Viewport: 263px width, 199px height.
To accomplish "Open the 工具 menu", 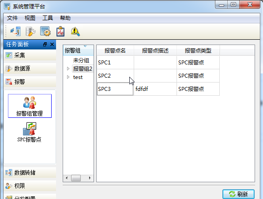I will (x=48, y=18).
